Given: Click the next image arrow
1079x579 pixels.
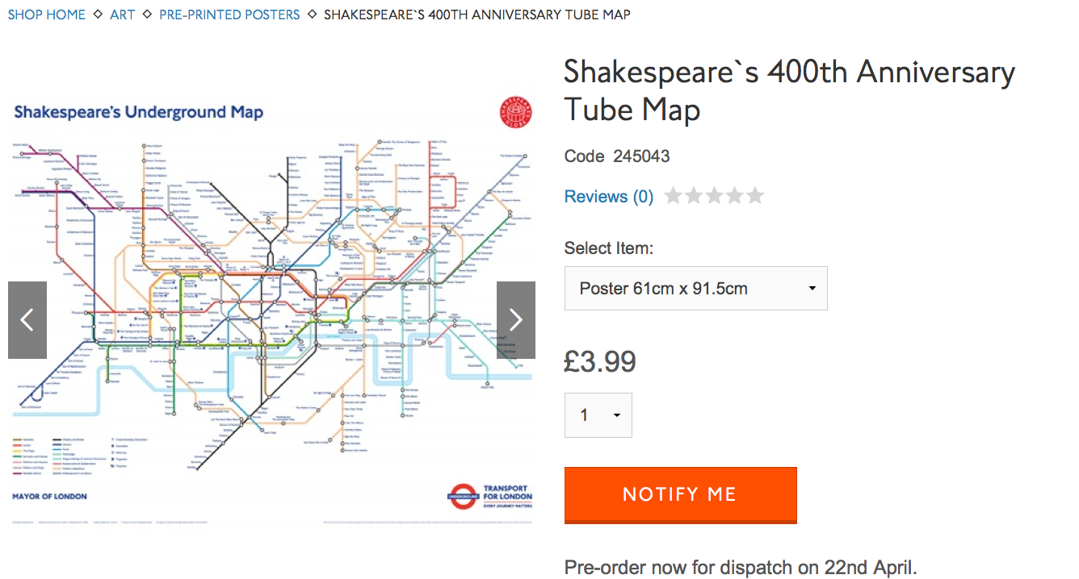Looking at the screenshot, I should tap(516, 320).
